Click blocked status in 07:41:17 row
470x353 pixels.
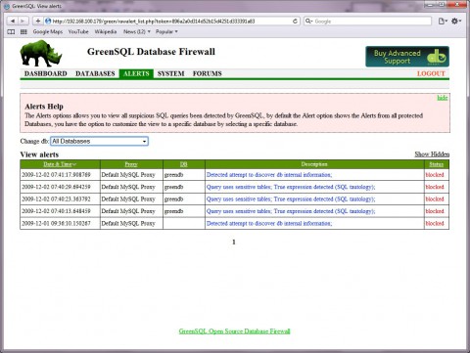click(435, 175)
